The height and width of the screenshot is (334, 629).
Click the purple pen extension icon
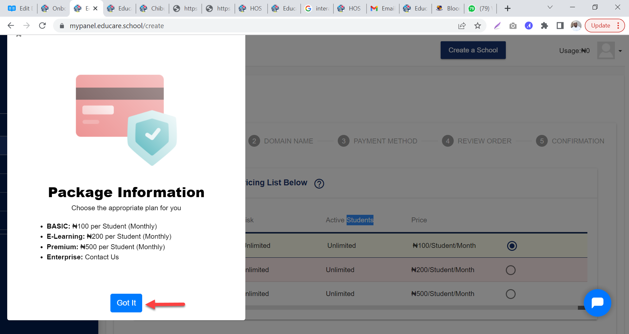coord(497,26)
